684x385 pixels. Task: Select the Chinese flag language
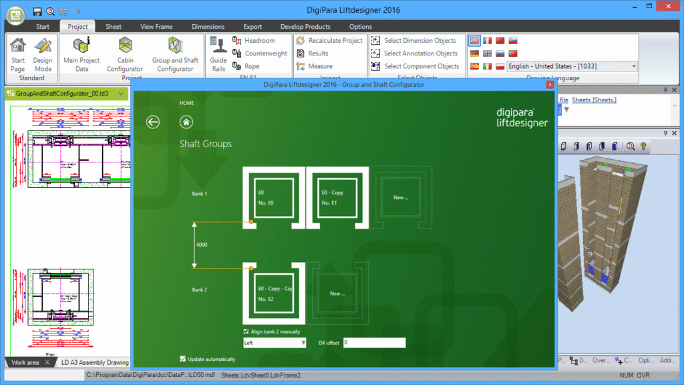tap(500, 41)
